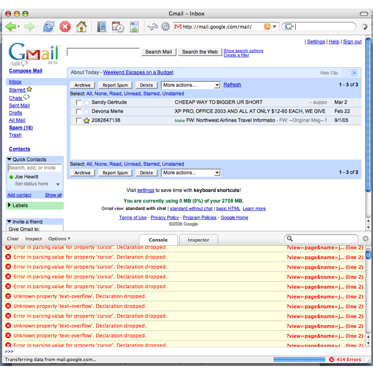Click the eyeglasses toolbar icon

[x=153, y=27]
